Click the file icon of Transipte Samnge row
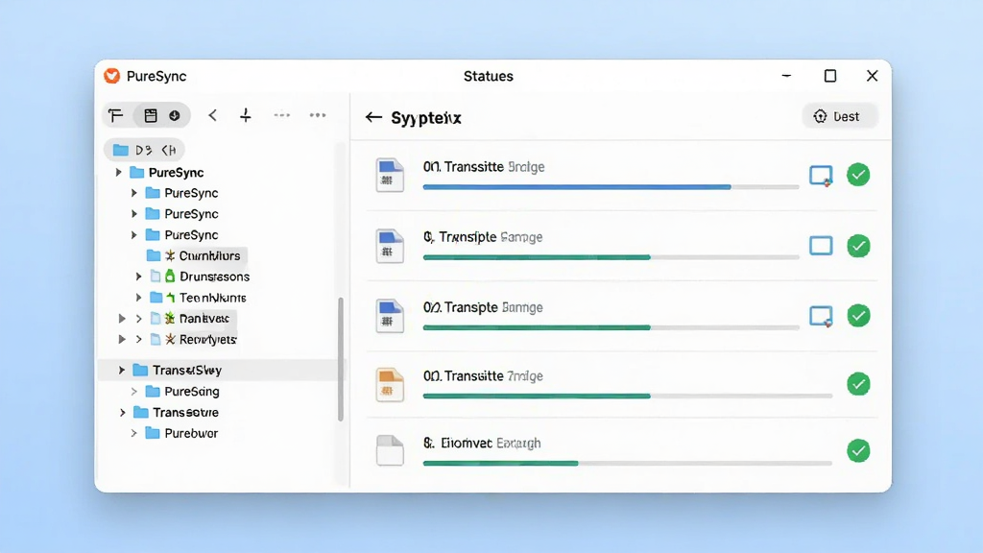983x553 pixels. (x=390, y=246)
